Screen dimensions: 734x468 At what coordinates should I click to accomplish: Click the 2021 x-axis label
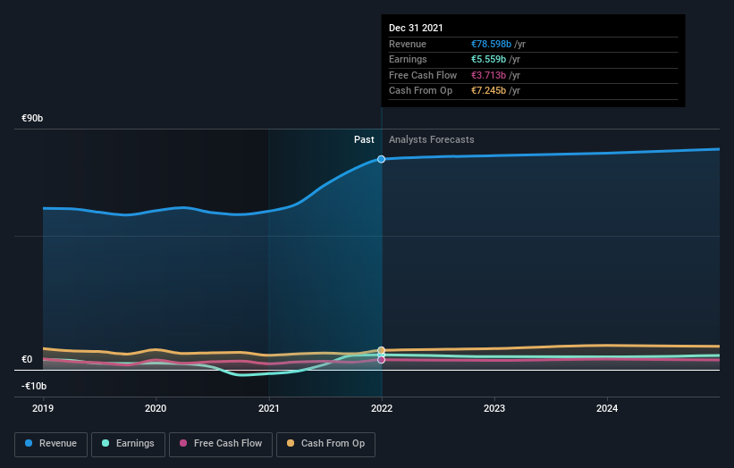[269, 409]
